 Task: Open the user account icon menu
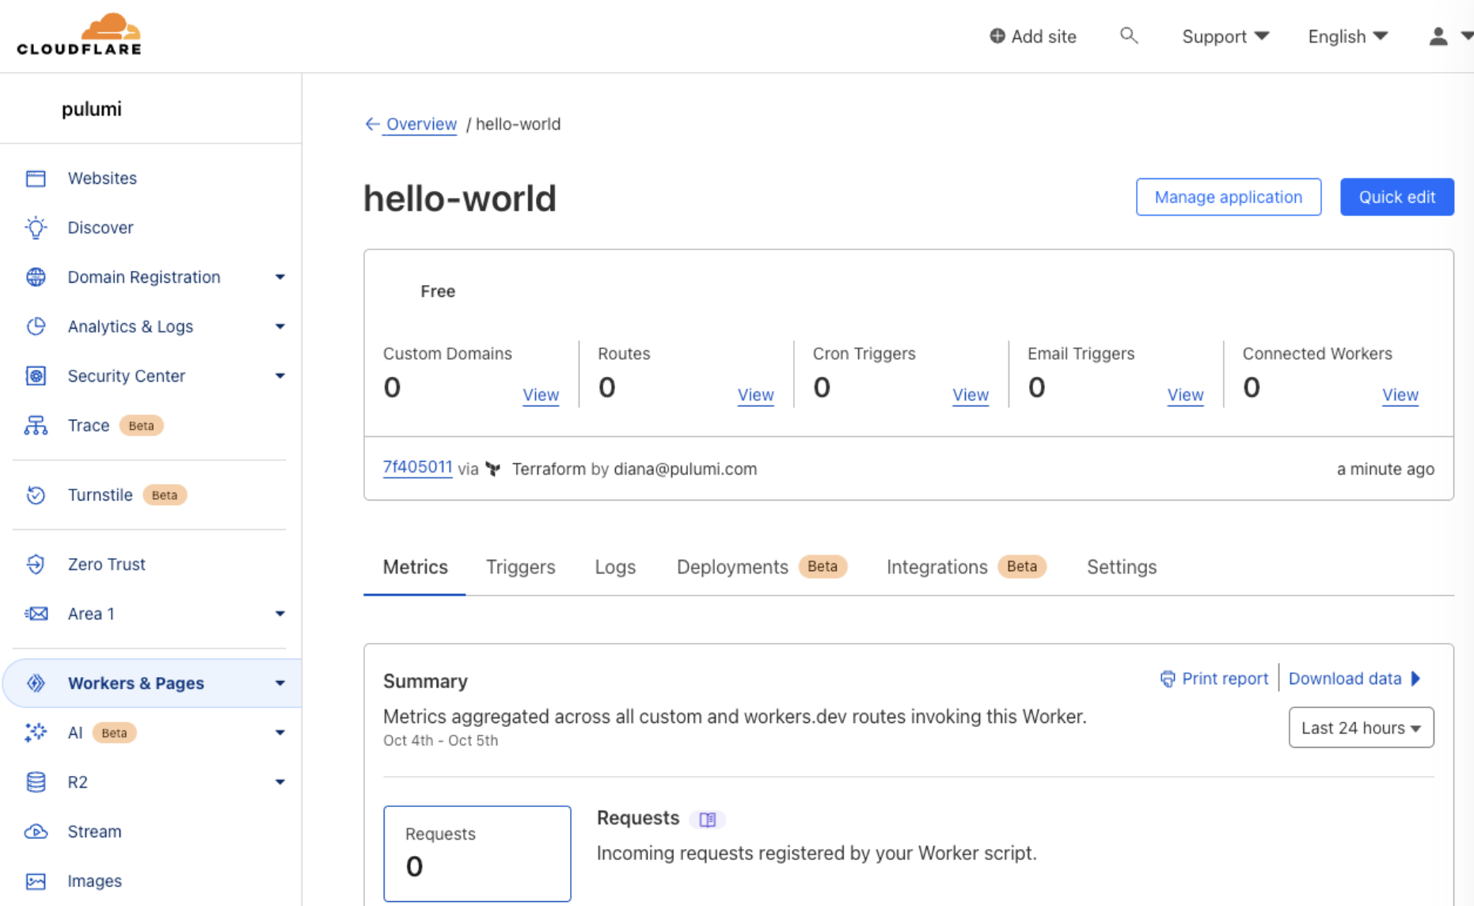tap(1438, 36)
